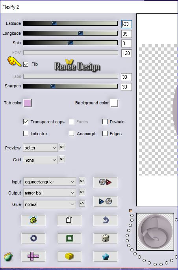
Task: Click the undo arrow button
Action: (x=105, y=220)
